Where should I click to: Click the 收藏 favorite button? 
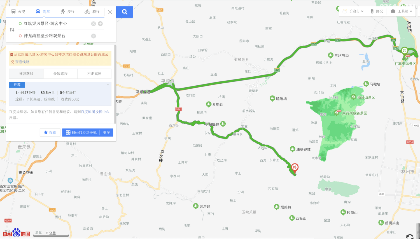click(x=50, y=132)
